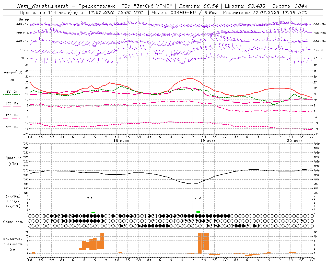Select the 700 гПа legend entry in temperature panel
Screen dimensions: 327x262
(12, 115)
